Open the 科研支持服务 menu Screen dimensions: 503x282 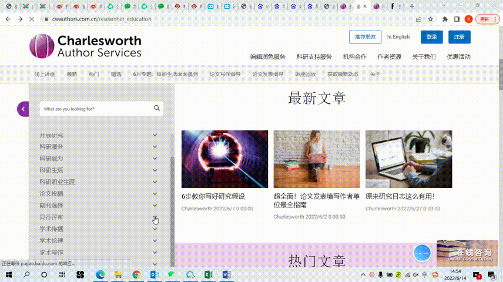(x=314, y=57)
